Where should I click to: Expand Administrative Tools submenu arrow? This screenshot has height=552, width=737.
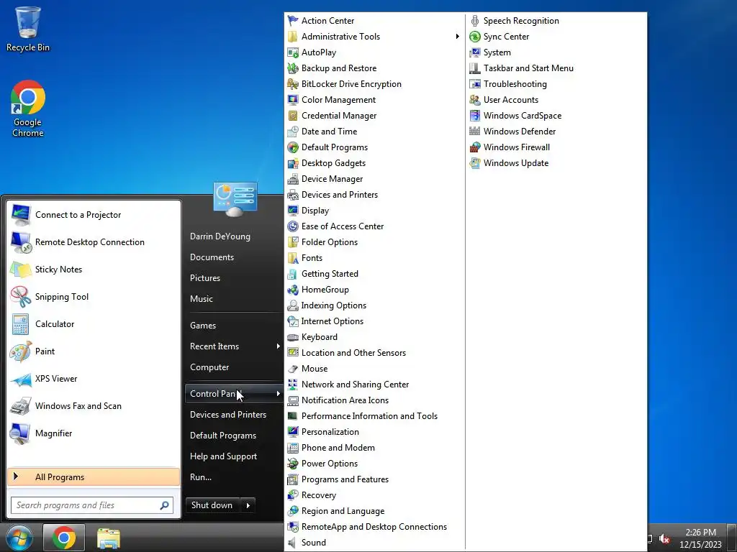coord(457,37)
